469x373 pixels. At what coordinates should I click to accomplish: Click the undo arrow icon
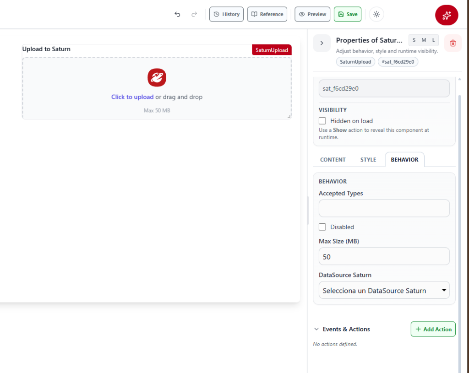pyautogui.click(x=177, y=14)
